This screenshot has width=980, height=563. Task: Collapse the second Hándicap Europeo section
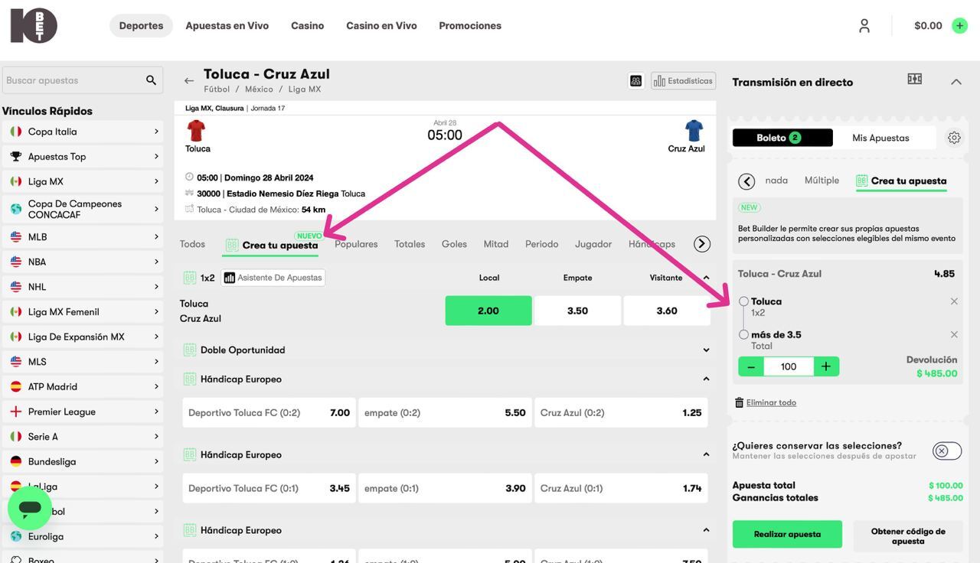coord(706,454)
